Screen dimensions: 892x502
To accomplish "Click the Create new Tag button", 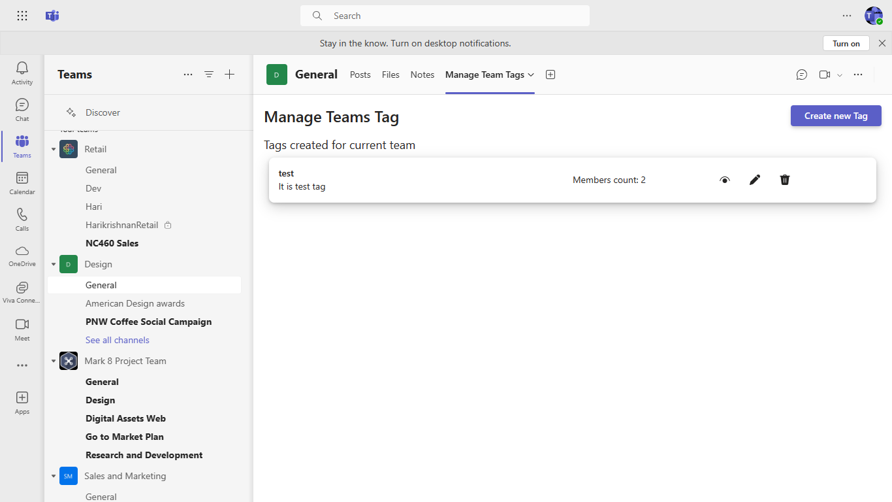I will point(836,116).
